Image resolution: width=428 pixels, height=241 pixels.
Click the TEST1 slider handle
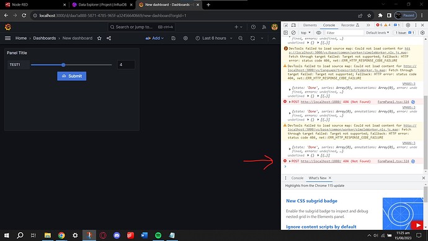[x=63, y=65]
